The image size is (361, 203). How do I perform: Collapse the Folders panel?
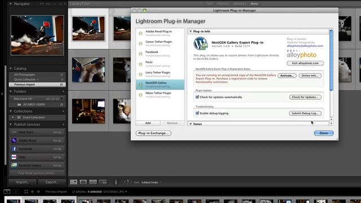(x=11, y=91)
